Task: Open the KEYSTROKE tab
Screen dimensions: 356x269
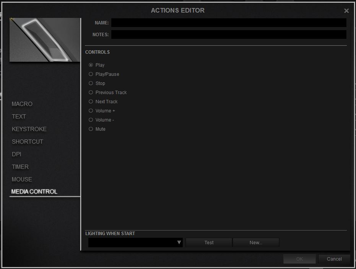Action: pyautogui.click(x=29, y=129)
